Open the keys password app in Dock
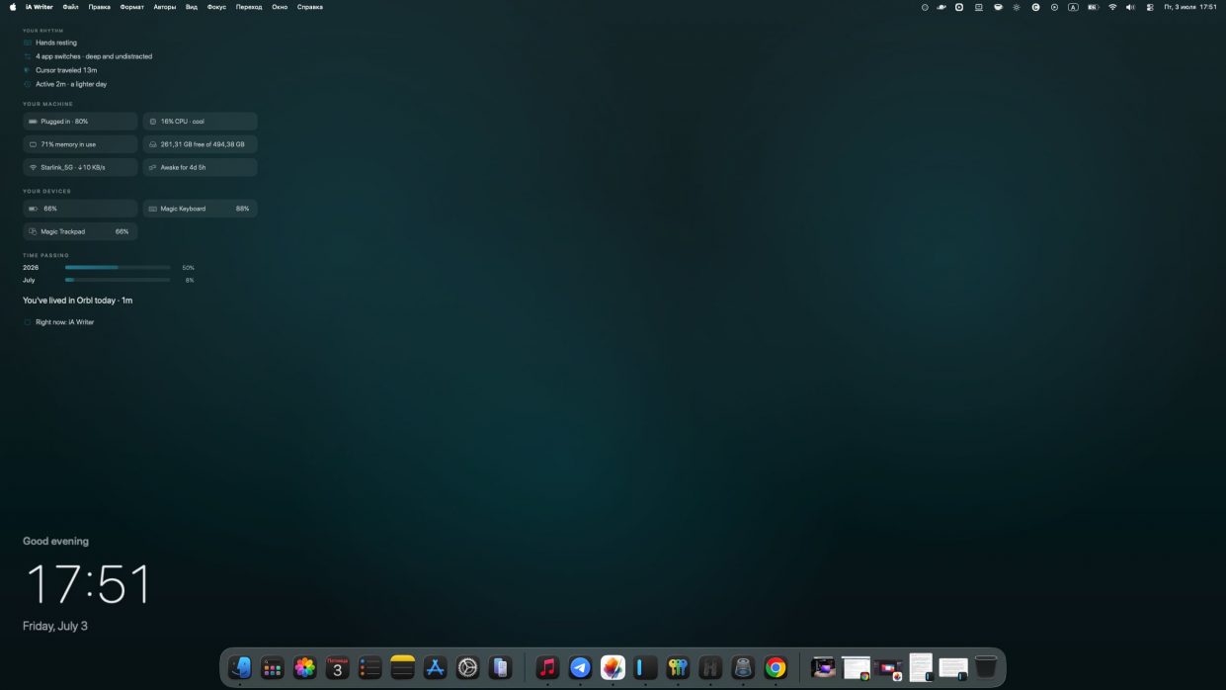Screen dimensions: 1226x690 (x=678, y=668)
